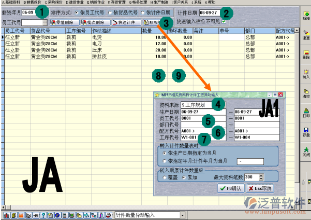Select the 依计件日期 sort radio button

point(142,12)
